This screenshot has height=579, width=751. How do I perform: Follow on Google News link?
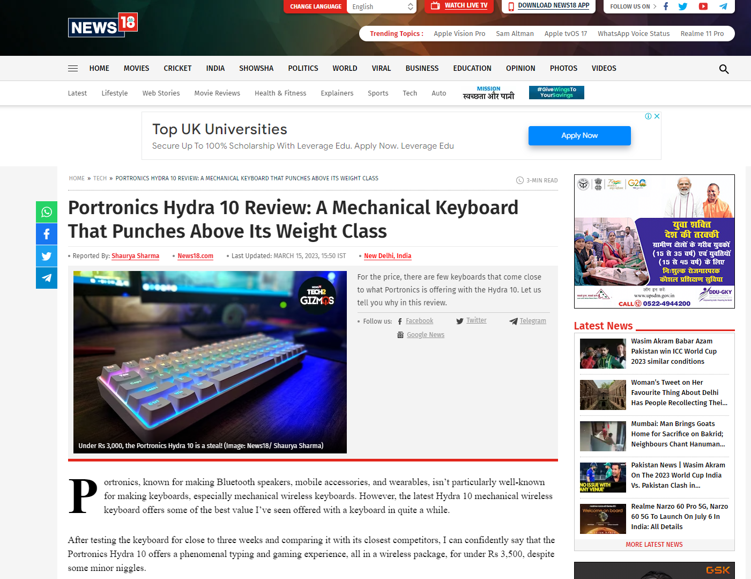[x=425, y=335]
